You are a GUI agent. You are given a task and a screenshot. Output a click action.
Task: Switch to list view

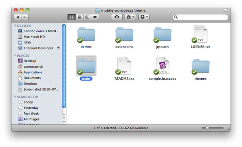79,17
